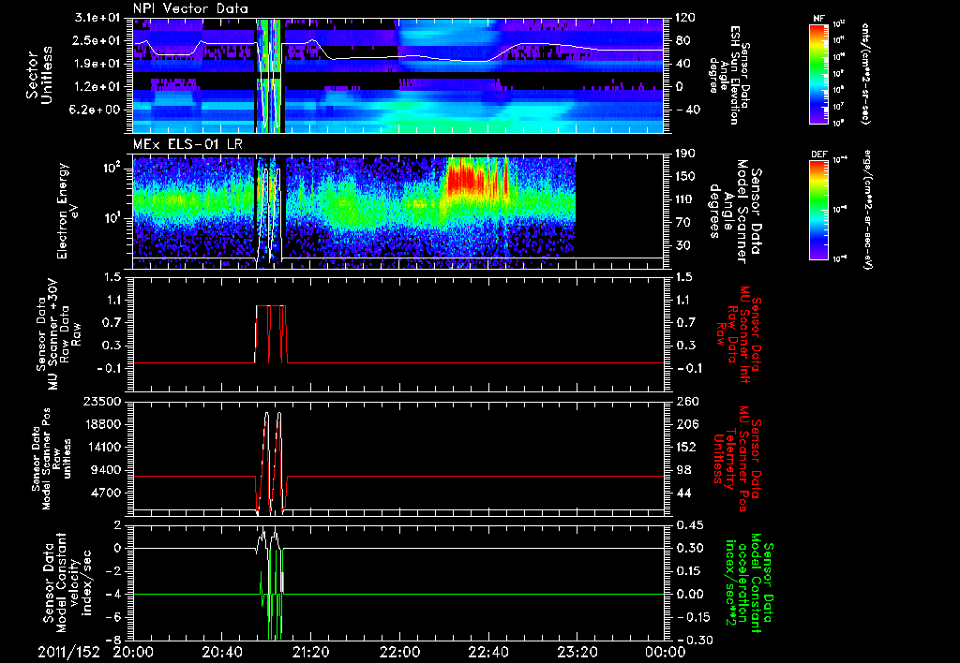Image resolution: width=960 pixels, height=663 pixels.
Task: Click the 'Model Scanner Angle degrees' label
Action: (734, 212)
